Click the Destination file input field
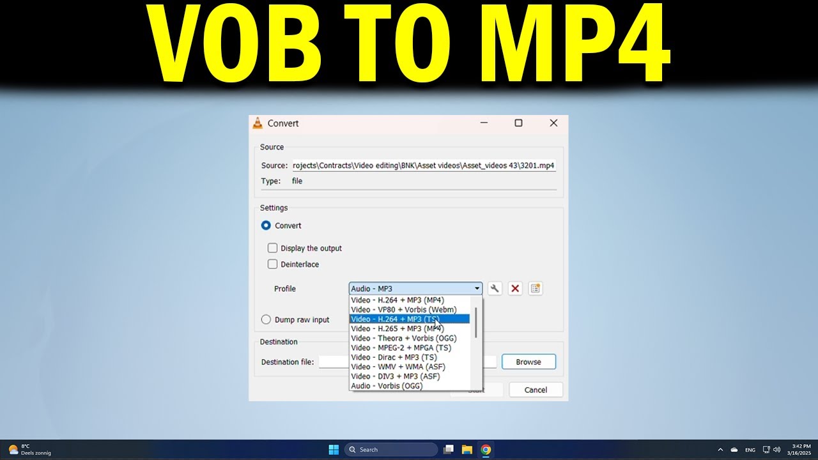This screenshot has height=460, width=818. [x=408, y=362]
